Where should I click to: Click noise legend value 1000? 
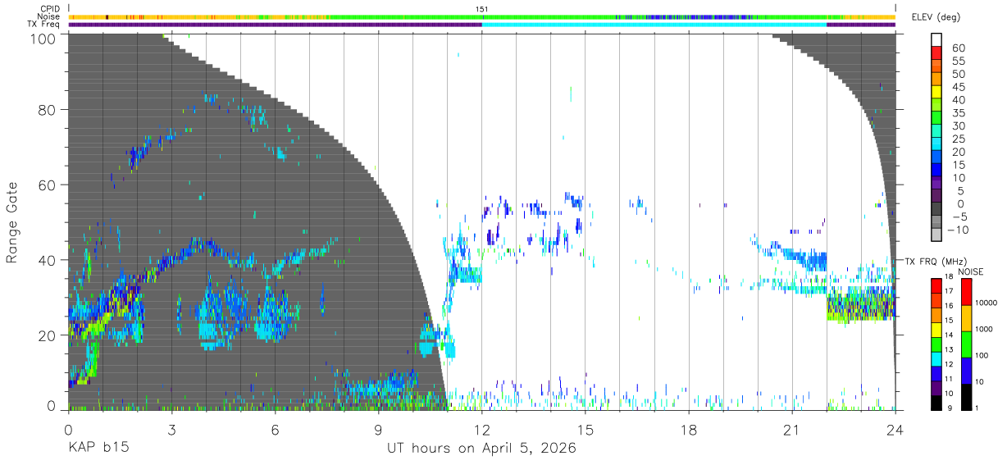tap(984, 330)
